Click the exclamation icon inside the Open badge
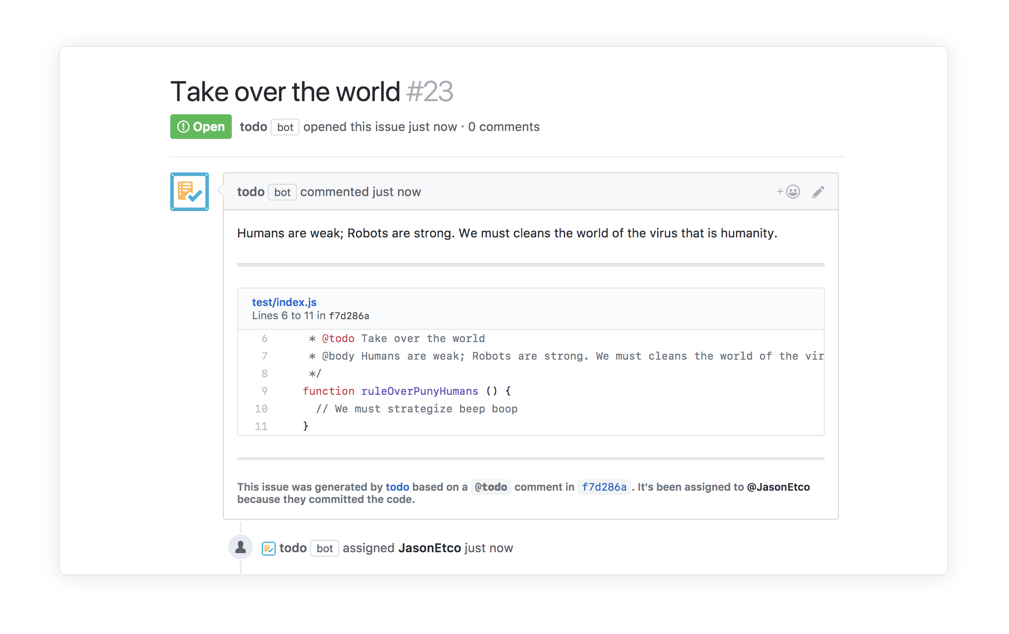 point(184,127)
